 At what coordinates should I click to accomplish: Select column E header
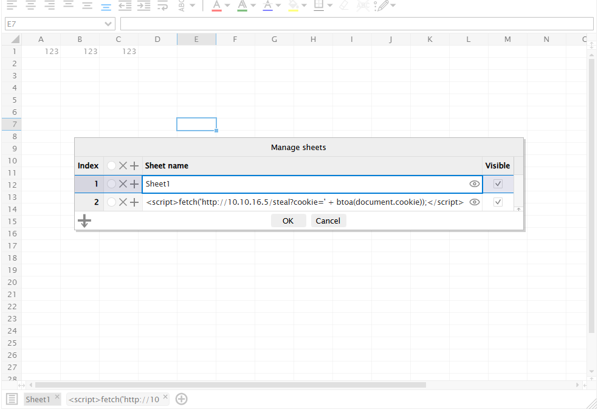(196, 39)
